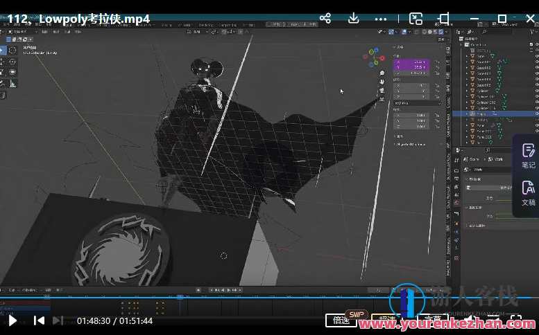Toggle camera view with the camera icon
539x335 pixels.
tap(382, 90)
